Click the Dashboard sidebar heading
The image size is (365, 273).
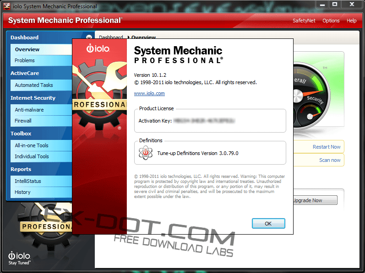click(24, 37)
